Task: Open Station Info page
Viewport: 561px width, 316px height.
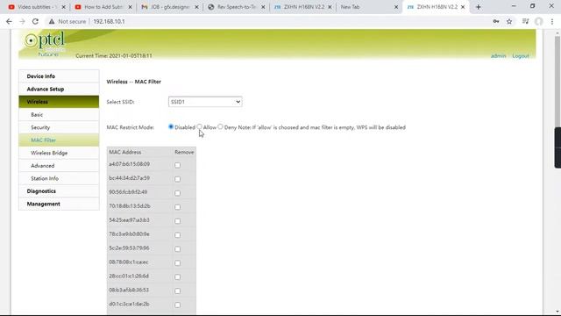Action: (59, 178)
